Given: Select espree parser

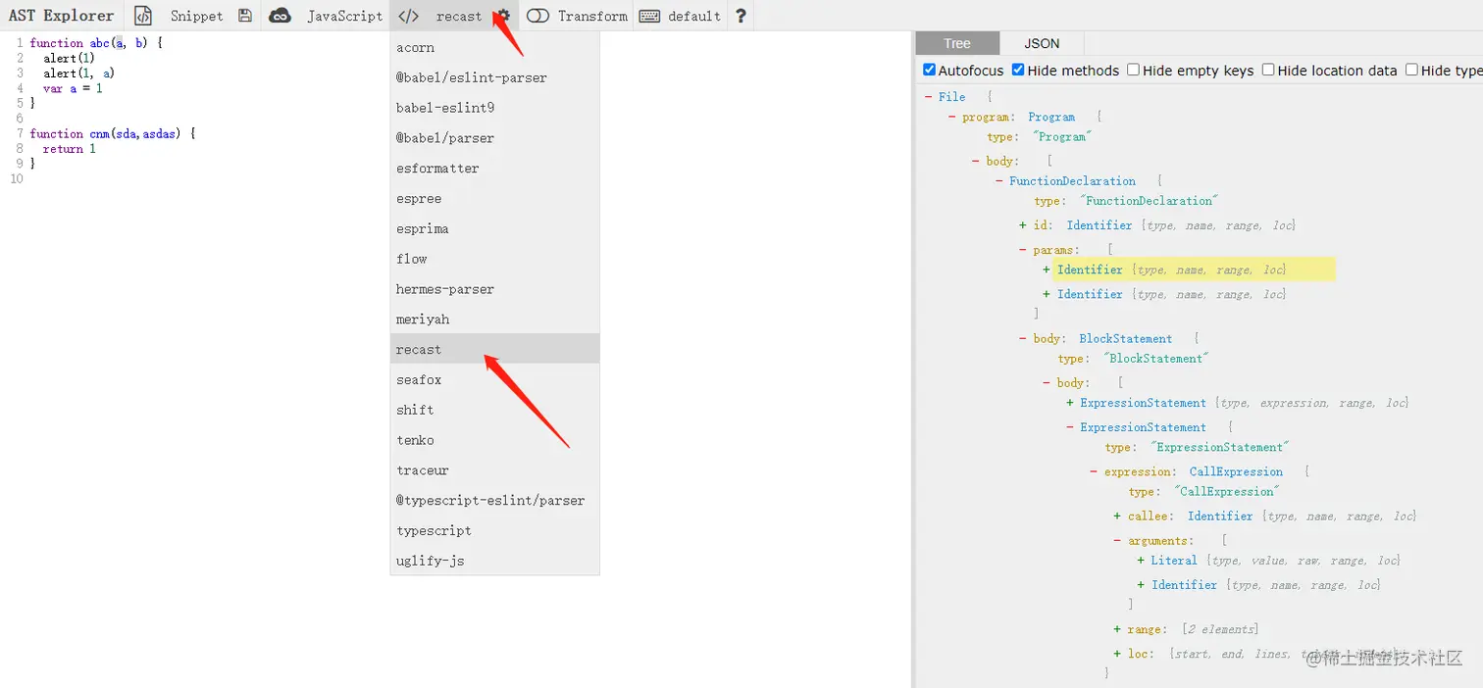Looking at the screenshot, I should point(494,199).
